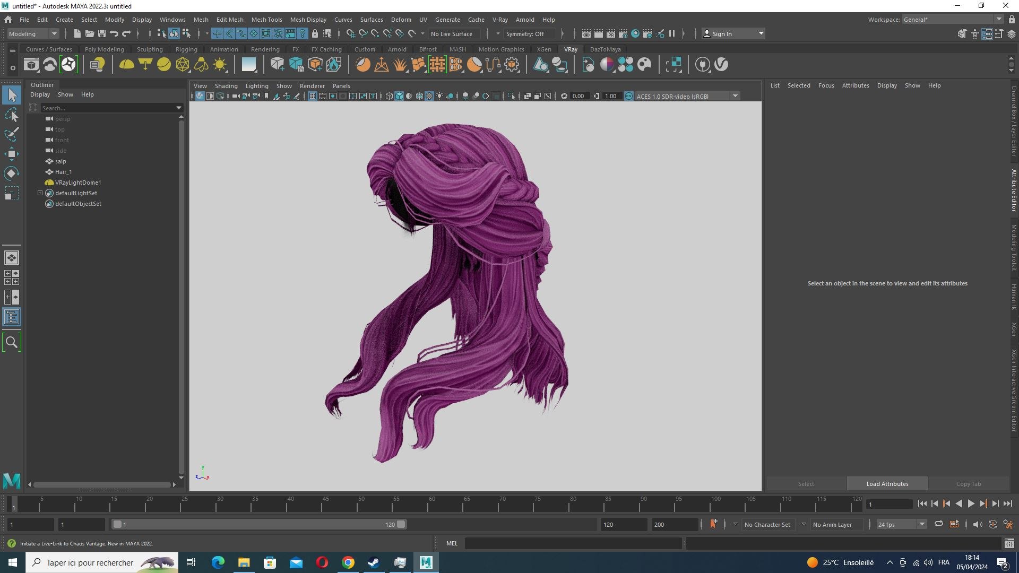Choose the Rotate tool in toolbox
This screenshot has width=1019, height=573.
[12, 173]
